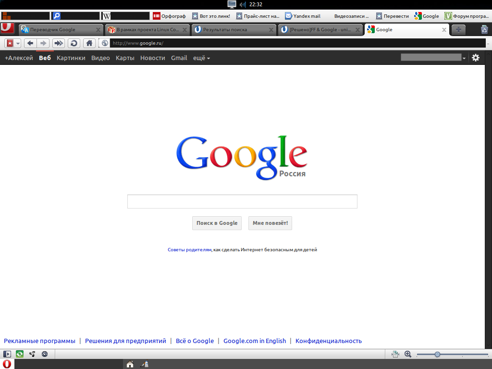
Task: Open the closed tabs trash icon
Action: [x=484, y=30]
